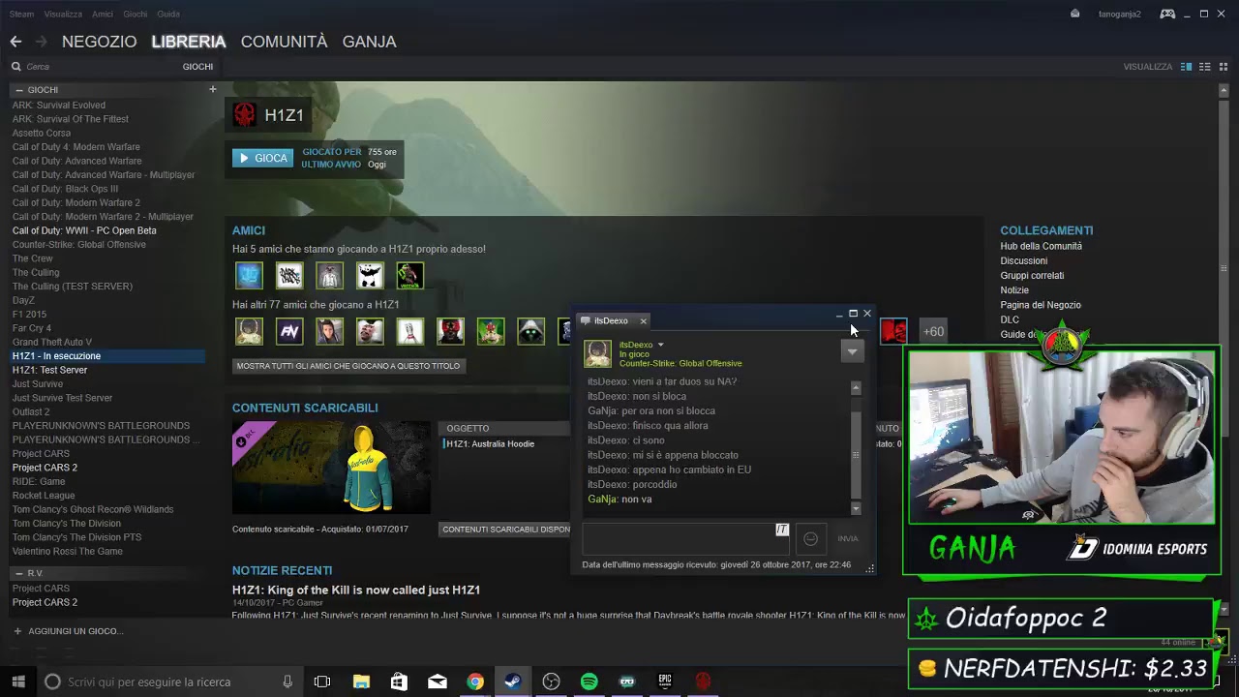Open the NEGOZIO tab
The height and width of the screenshot is (697, 1239).
point(99,42)
